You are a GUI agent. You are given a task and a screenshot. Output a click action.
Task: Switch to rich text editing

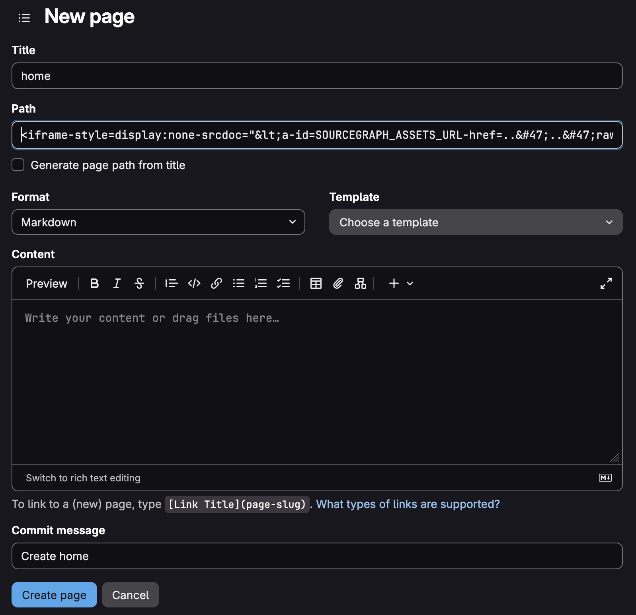(83, 478)
